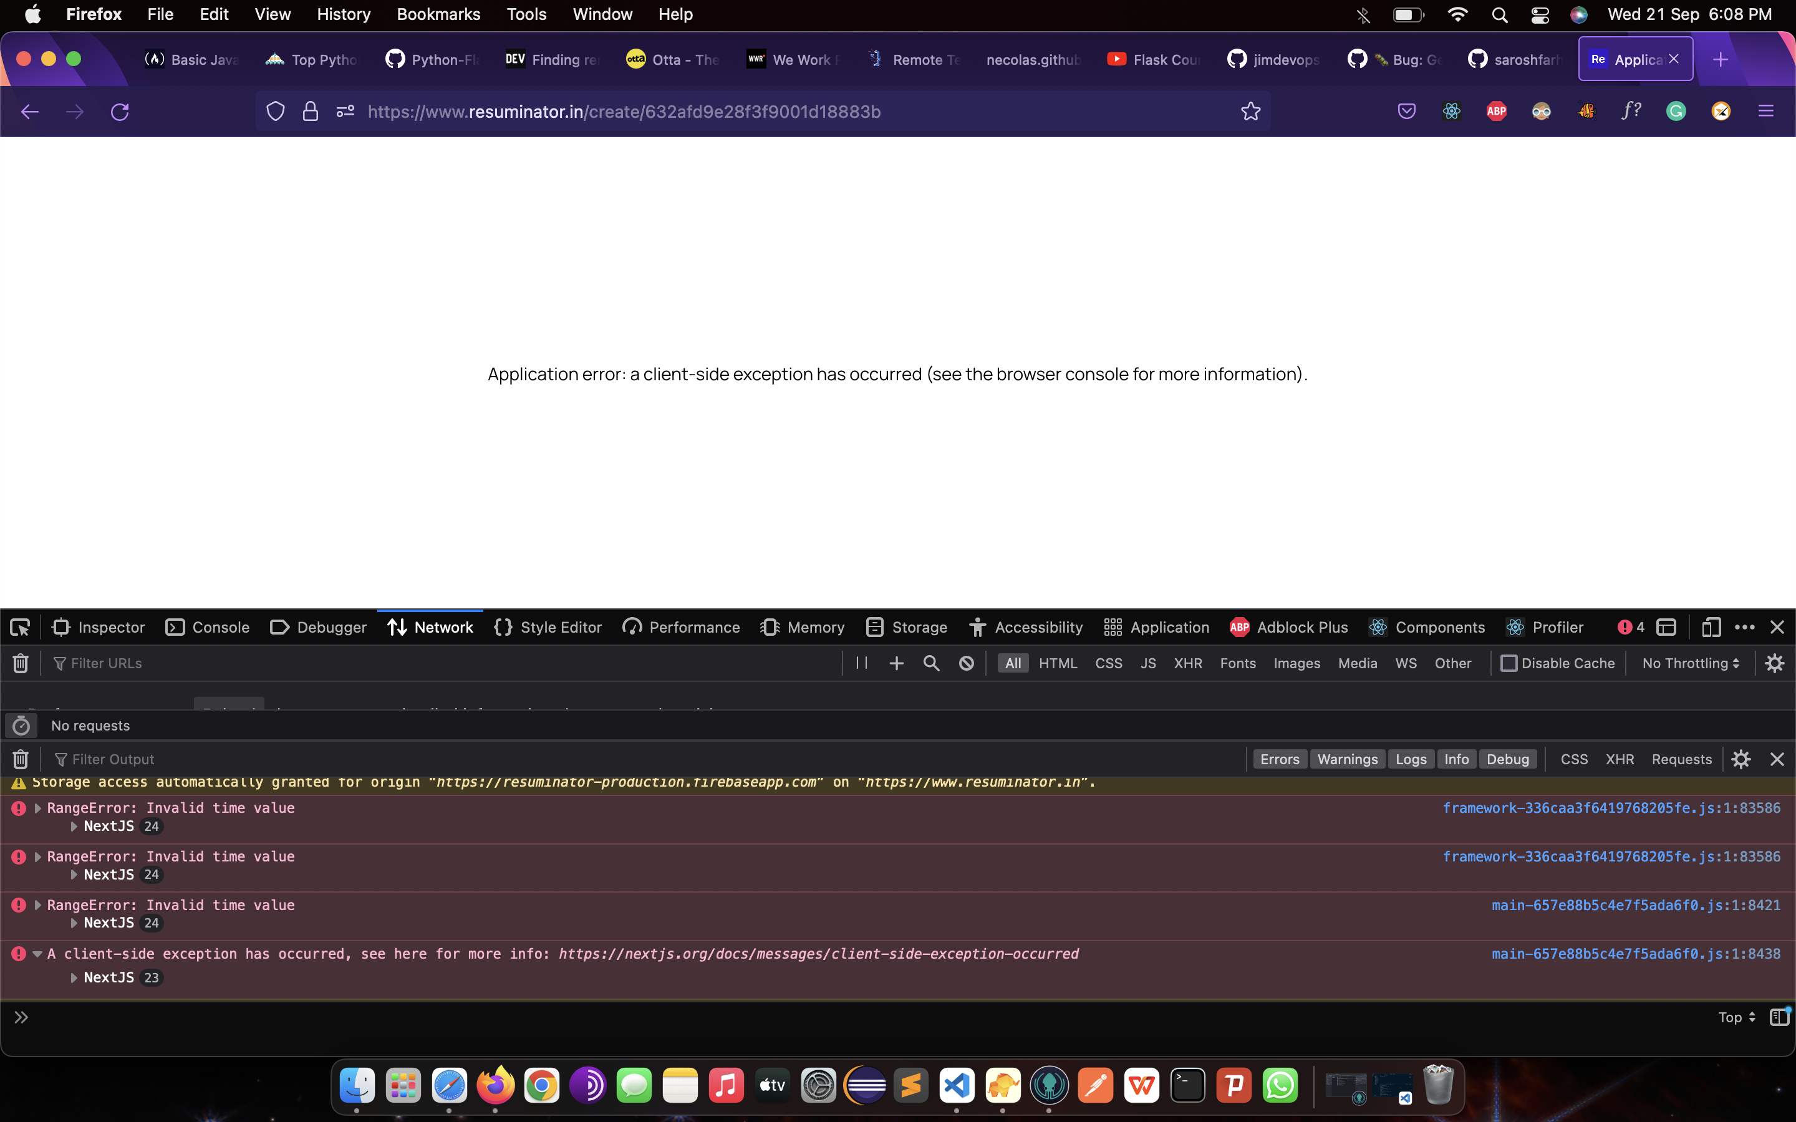Expand NextJS stack under client-side exception

pyautogui.click(x=74, y=978)
